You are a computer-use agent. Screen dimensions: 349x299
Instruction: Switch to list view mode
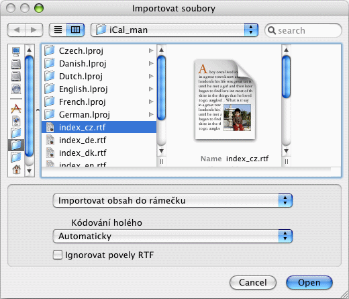coord(58,30)
